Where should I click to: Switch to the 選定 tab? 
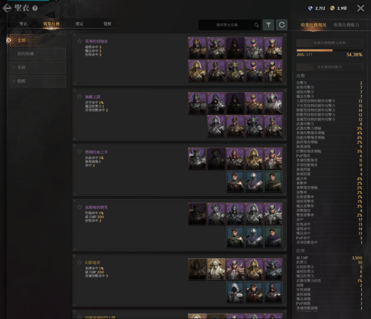coord(79,24)
